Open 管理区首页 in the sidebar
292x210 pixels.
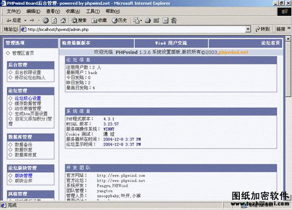click(x=23, y=53)
